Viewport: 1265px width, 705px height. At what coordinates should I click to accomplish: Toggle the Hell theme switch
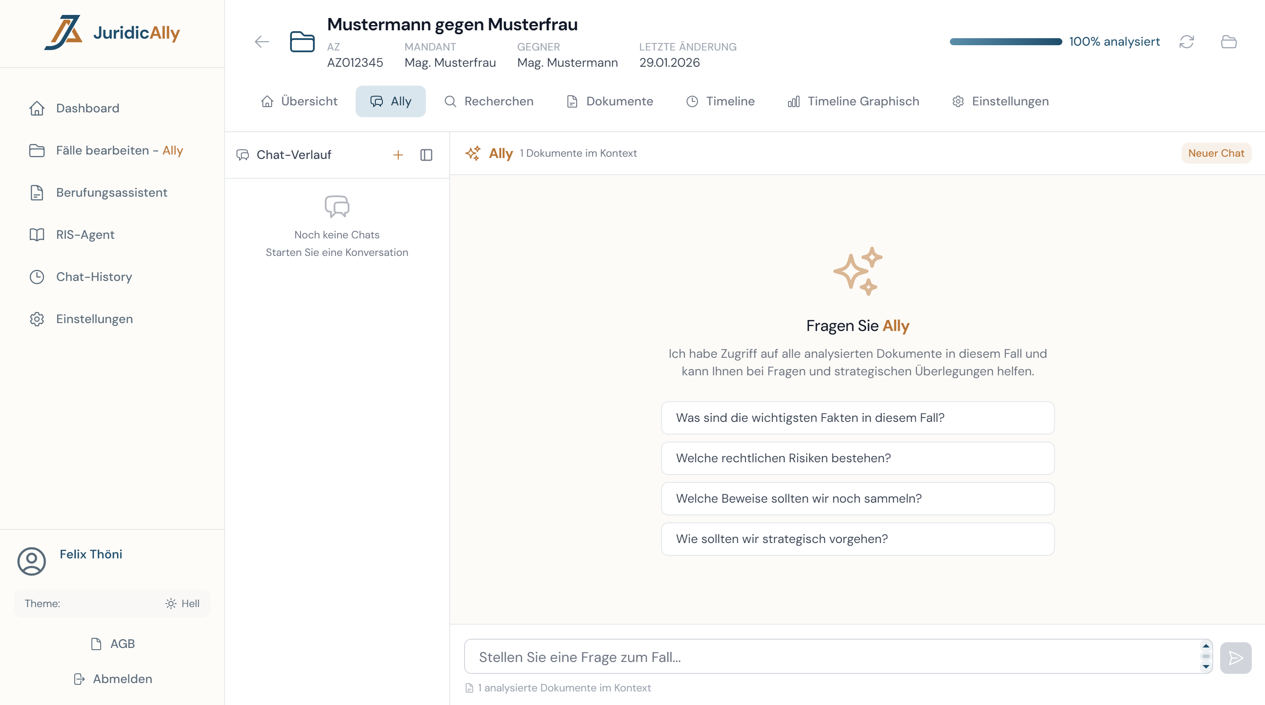pyautogui.click(x=182, y=604)
